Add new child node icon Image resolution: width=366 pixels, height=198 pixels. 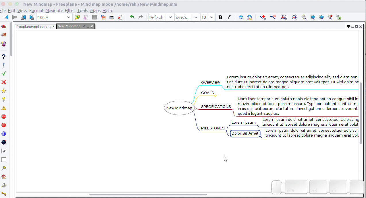pyautogui.click(x=263, y=17)
